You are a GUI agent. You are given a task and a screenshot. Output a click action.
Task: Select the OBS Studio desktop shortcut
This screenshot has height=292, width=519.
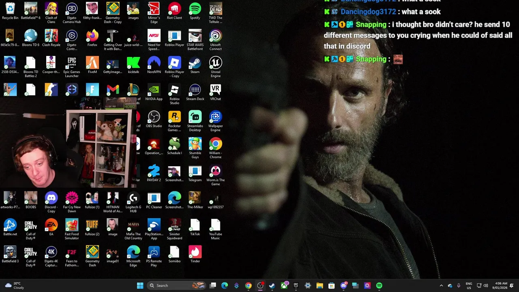point(154,119)
